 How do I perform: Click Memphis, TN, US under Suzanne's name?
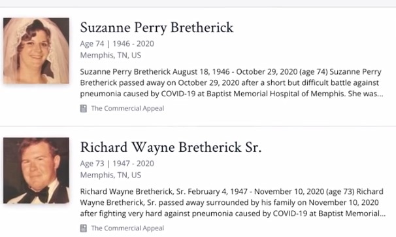coord(110,55)
